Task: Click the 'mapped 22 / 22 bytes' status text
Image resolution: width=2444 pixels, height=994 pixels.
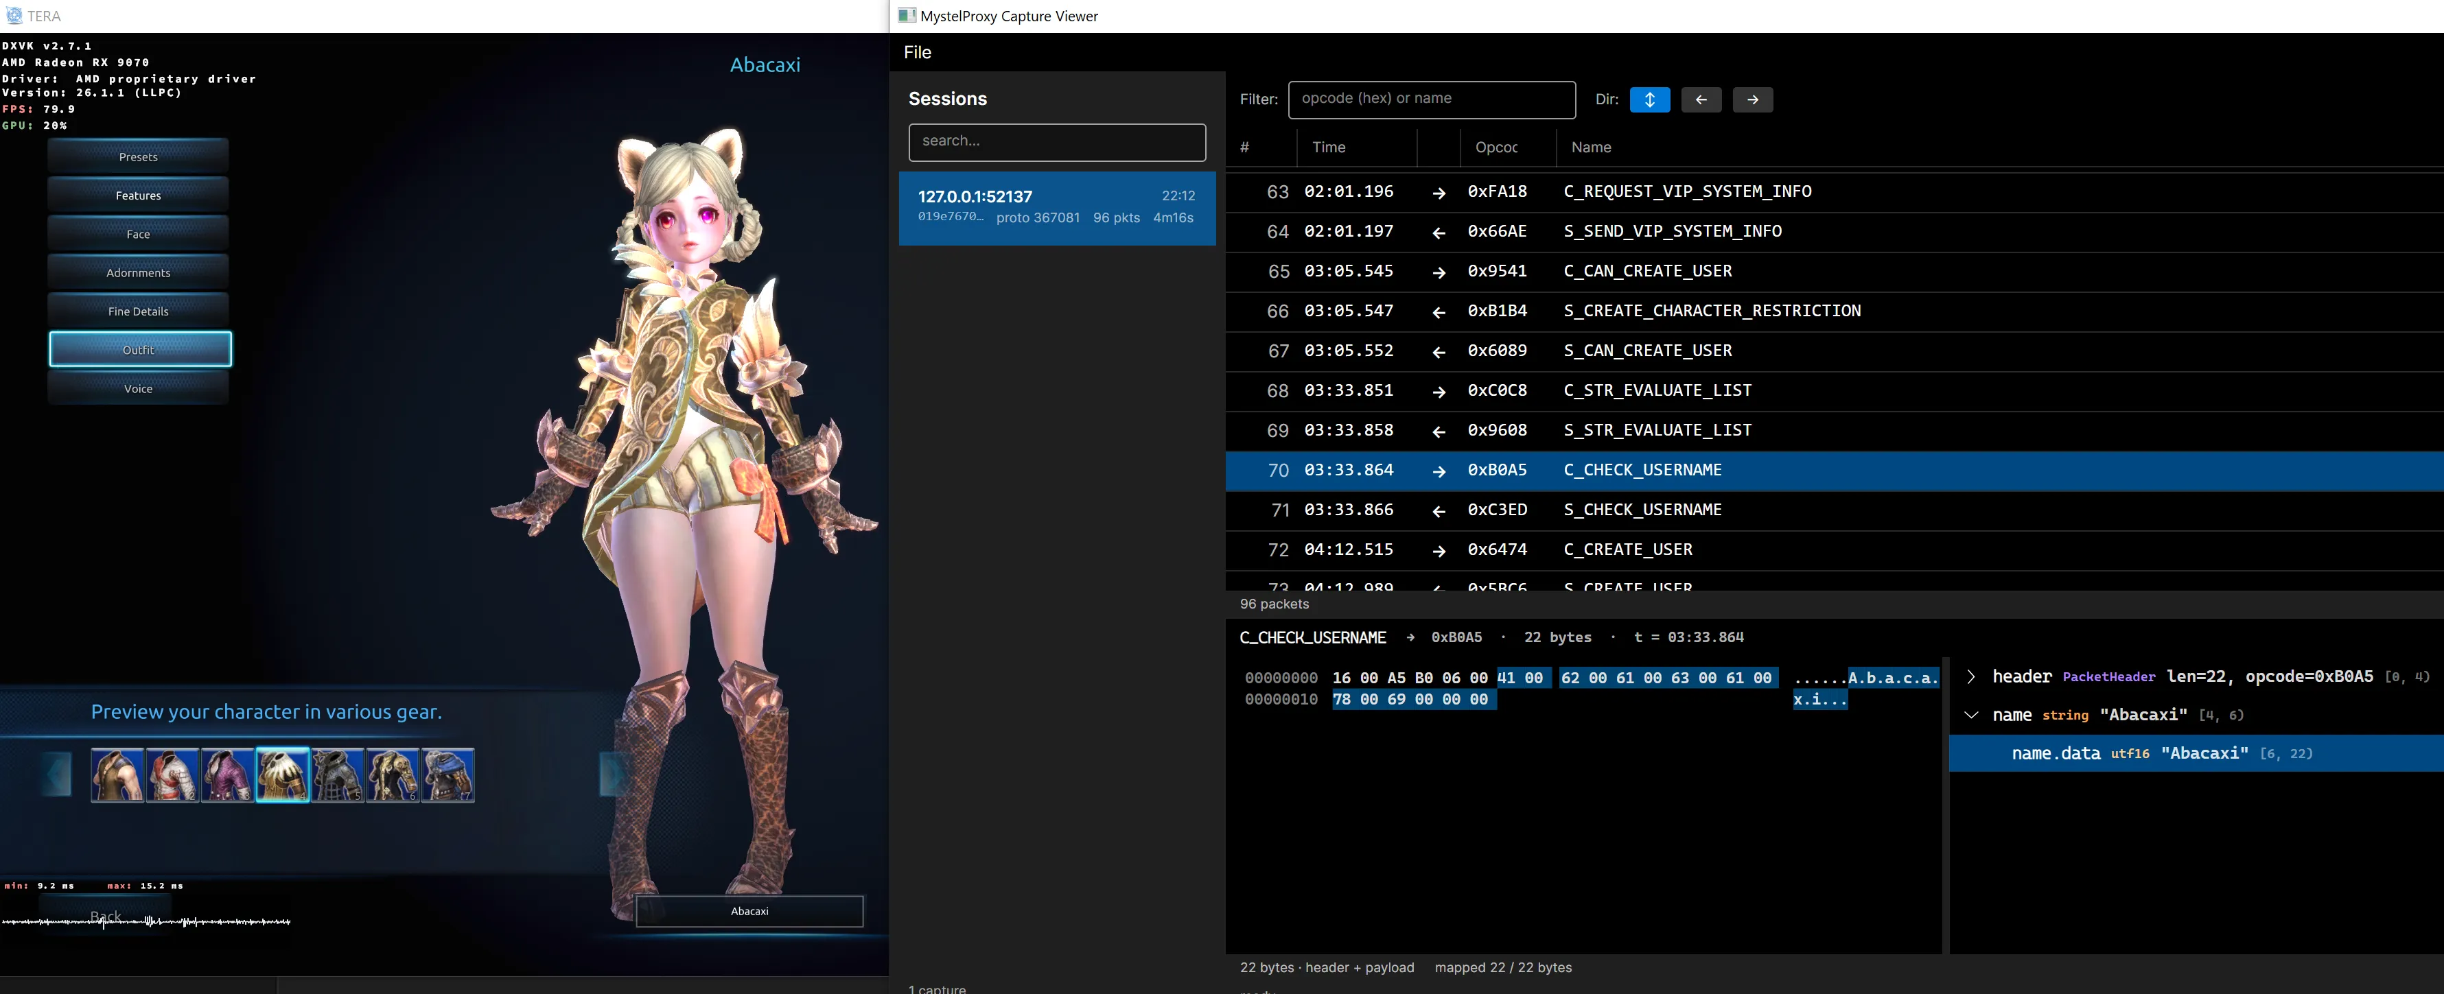Action: 1503,967
